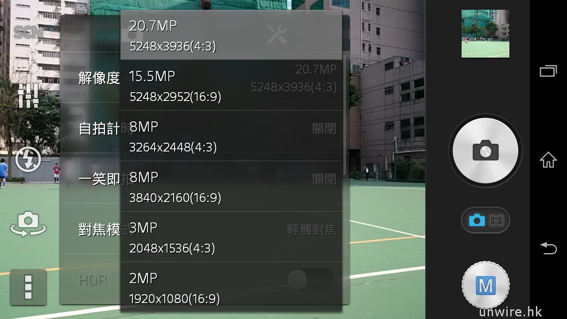This screenshot has width=567, height=319.
Task: Tap the Manual mode M button
Action: click(485, 286)
